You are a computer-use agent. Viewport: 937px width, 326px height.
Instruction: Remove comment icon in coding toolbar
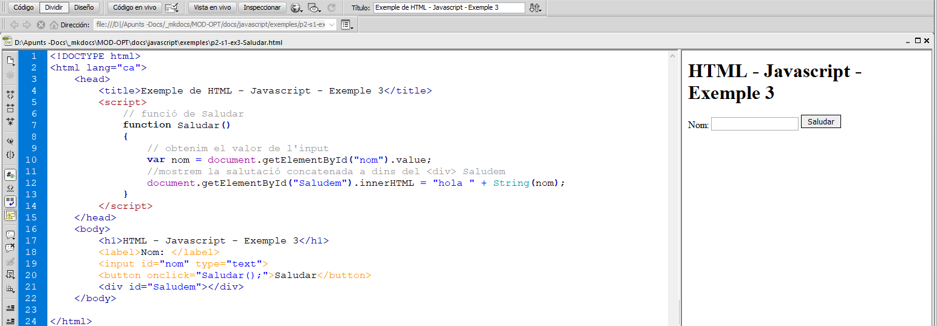tap(10, 247)
